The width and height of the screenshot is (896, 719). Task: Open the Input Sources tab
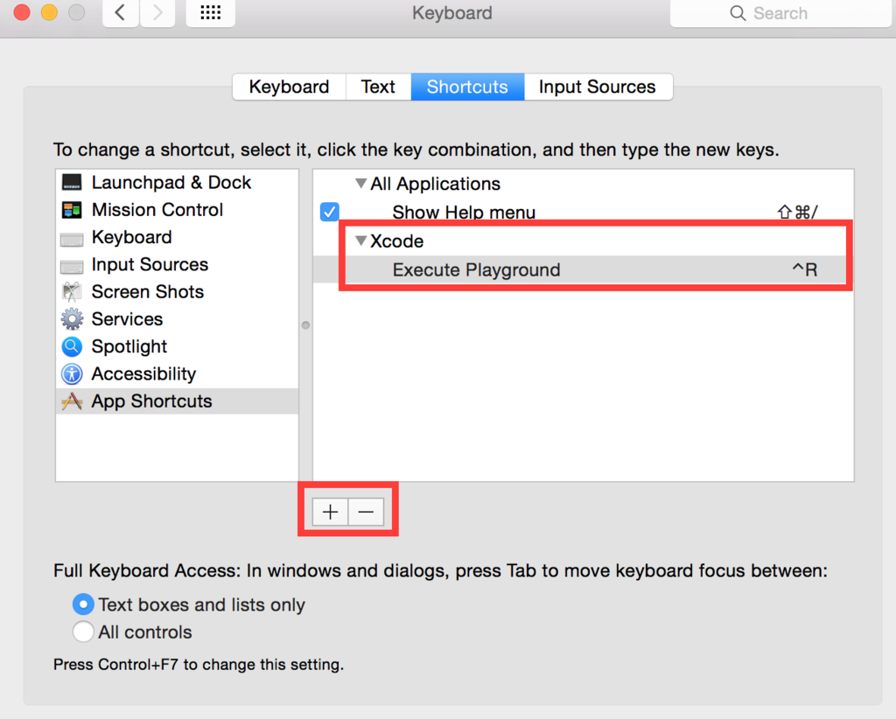pyautogui.click(x=598, y=87)
